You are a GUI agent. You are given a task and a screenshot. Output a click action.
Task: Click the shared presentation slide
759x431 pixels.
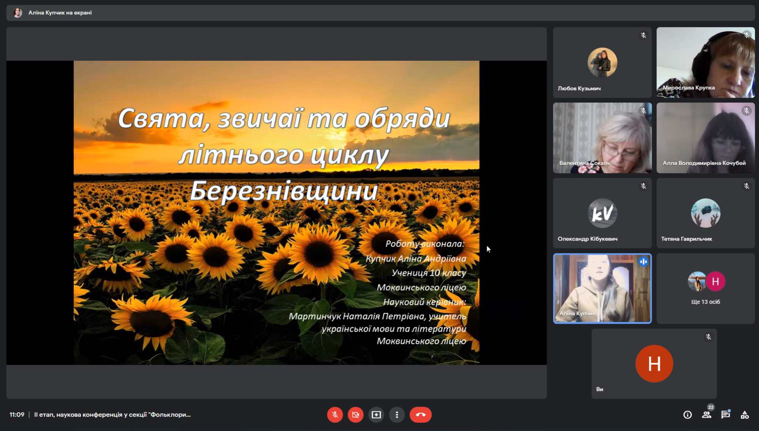coord(276,212)
